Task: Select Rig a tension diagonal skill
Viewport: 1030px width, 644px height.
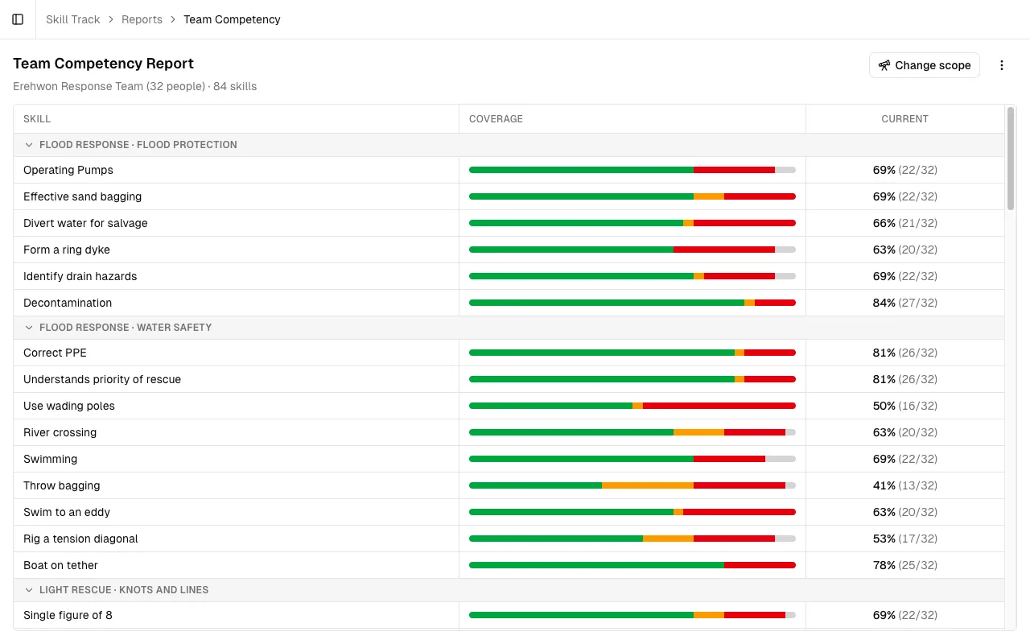Action: pyautogui.click(x=80, y=539)
